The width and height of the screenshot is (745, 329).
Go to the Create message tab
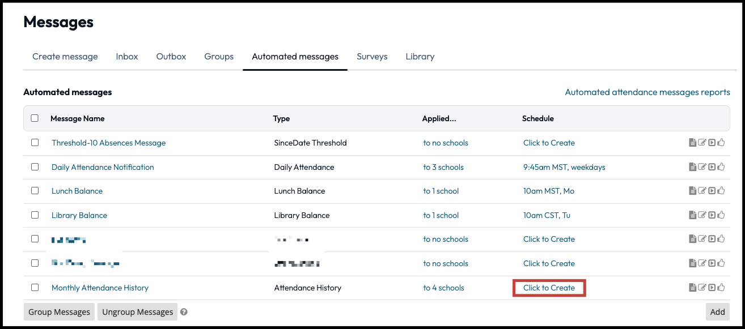click(65, 57)
